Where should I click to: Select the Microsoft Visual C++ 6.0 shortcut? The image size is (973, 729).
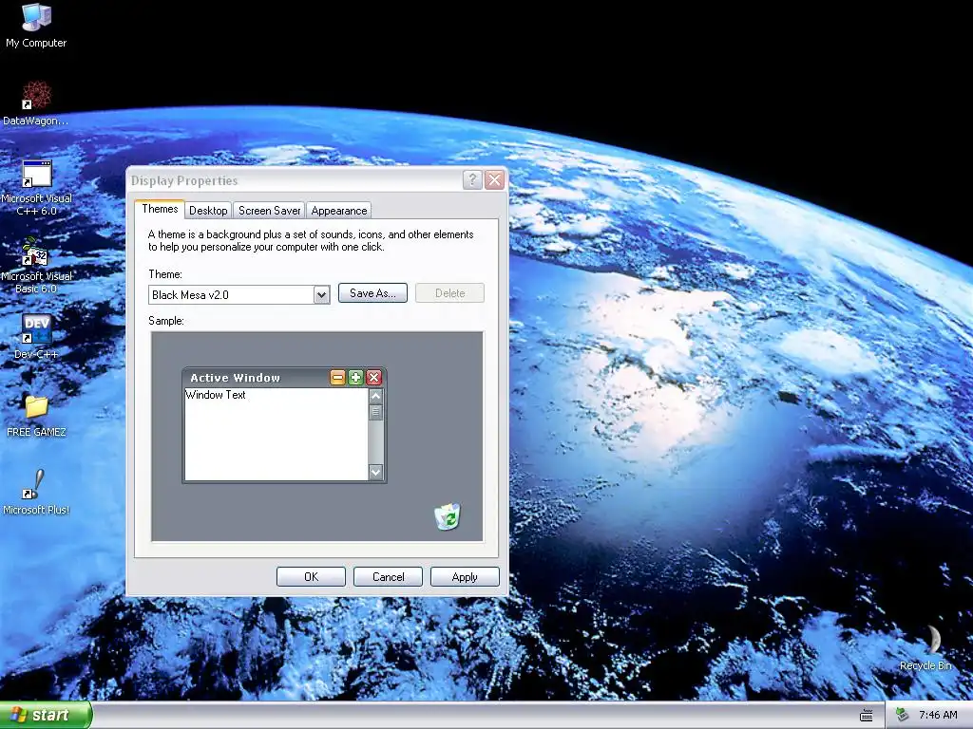36,187
